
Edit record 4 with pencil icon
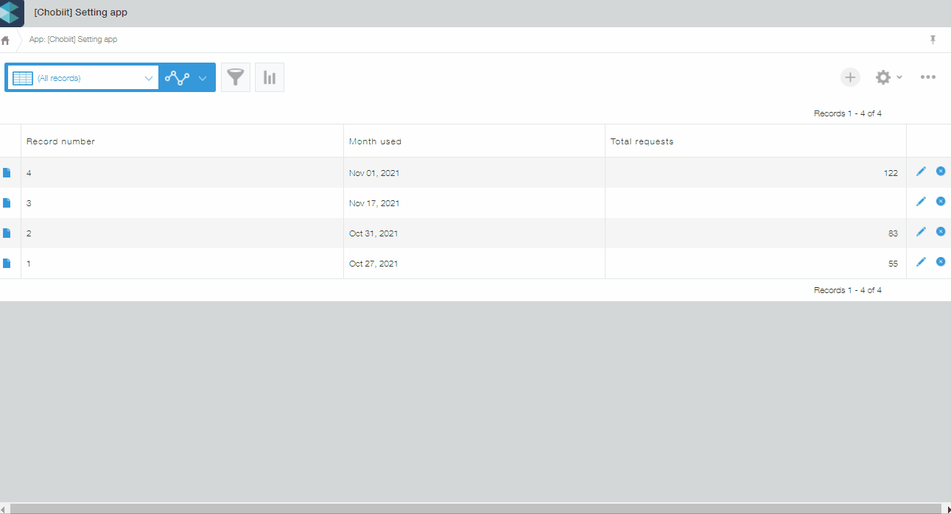(921, 172)
